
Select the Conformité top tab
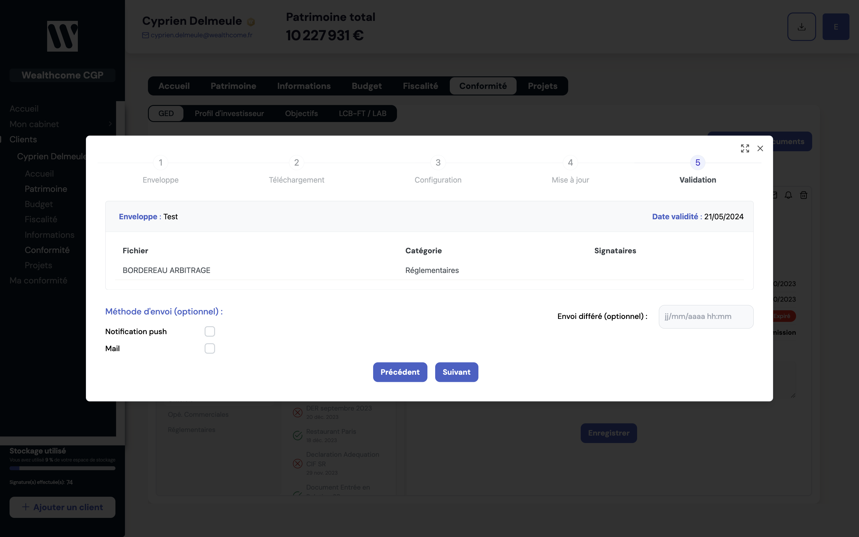pyautogui.click(x=483, y=86)
